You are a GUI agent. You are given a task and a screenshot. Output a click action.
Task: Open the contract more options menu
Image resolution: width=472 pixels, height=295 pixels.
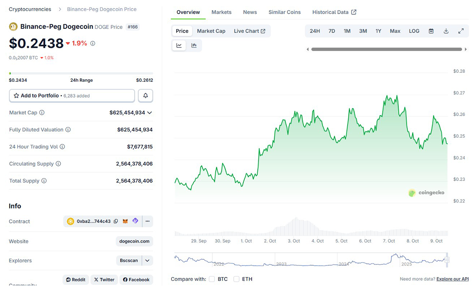(x=147, y=221)
